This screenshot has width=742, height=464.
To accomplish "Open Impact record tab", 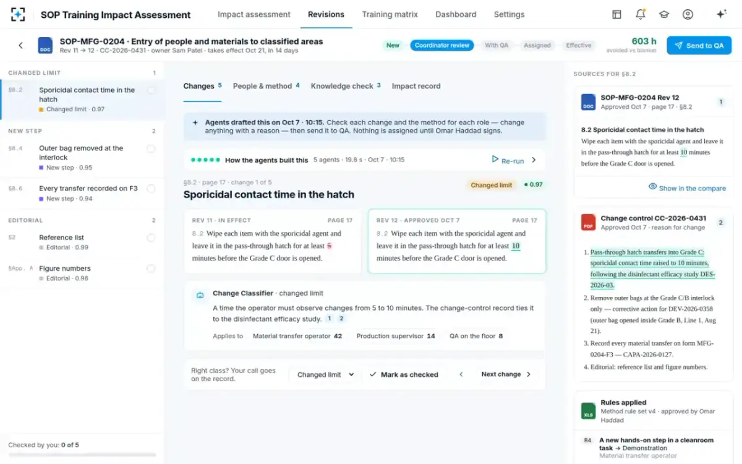I will coord(416,86).
